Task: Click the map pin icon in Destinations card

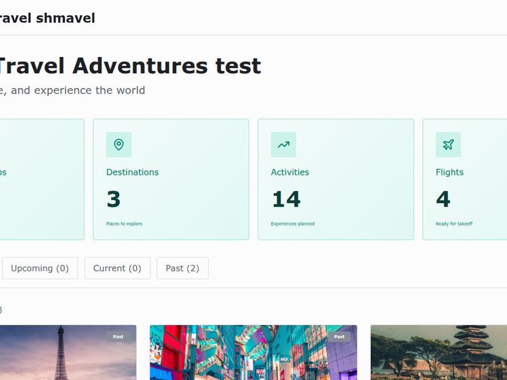Action: coord(119,144)
